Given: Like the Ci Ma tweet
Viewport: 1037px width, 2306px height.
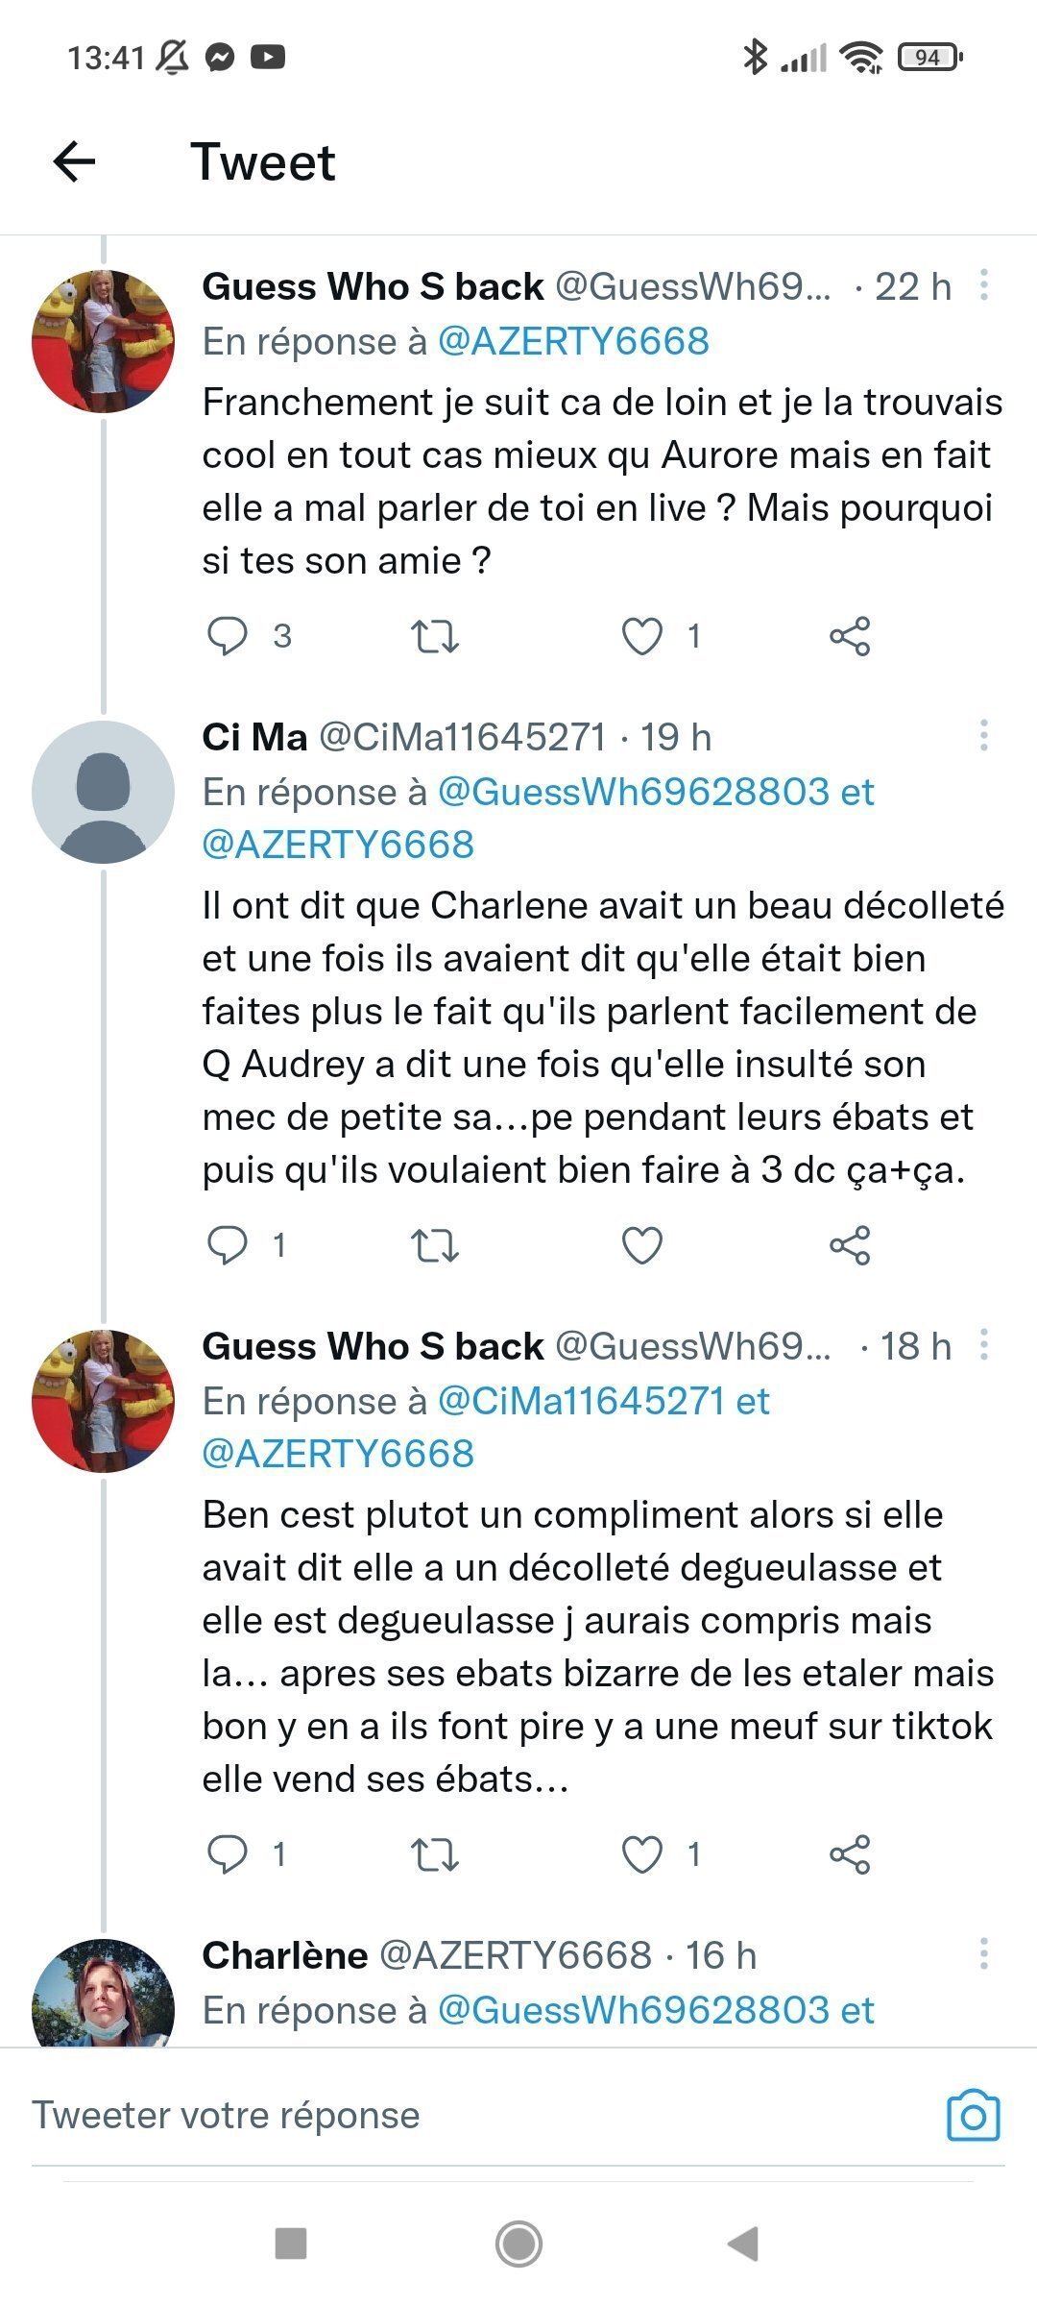Looking at the screenshot, I should [x=642, y=1245].
